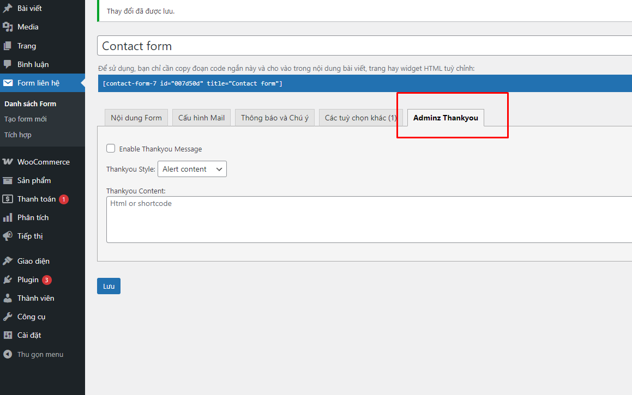This screenshot has height=395, width=632.
Task: Click the Thankyou Style label
Action: [x=130, y=169]
